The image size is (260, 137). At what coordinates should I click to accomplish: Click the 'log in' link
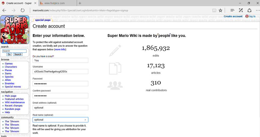point(252,16)
